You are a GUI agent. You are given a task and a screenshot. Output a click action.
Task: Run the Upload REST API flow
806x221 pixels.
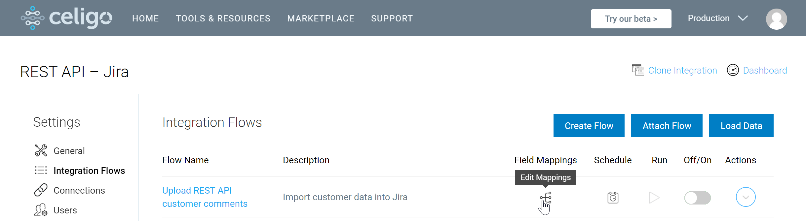(x=654, y=198)
